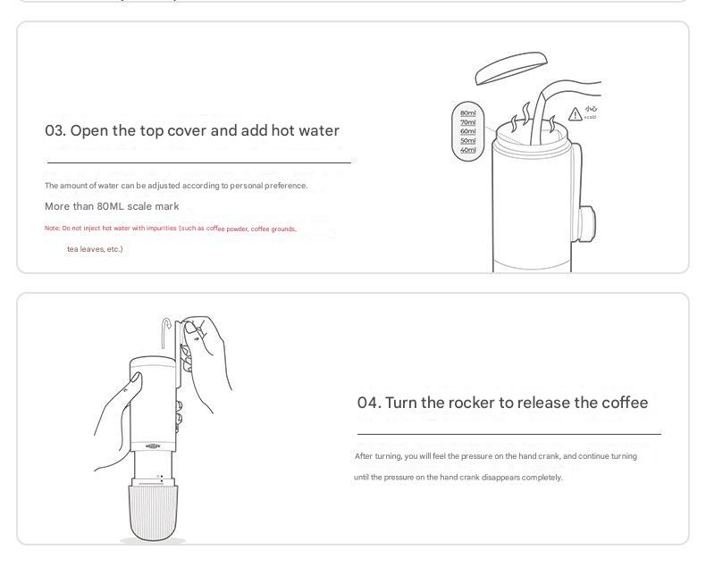
Task: Click the 60ml scale mark label
Action: pos(467,131)
